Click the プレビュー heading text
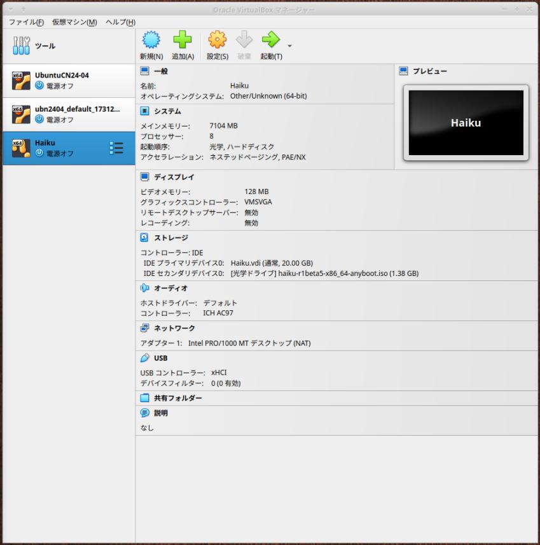540x545 pixels. [x=430, y=71]
